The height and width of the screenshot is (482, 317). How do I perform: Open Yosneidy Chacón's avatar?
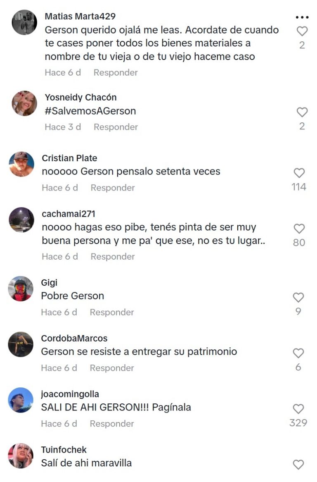point(24,103)
